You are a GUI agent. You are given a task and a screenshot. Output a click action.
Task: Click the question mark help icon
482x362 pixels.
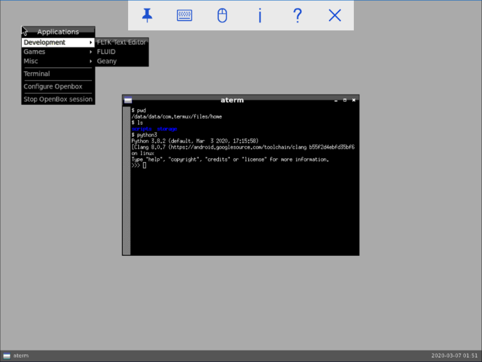click(x=297, y=15)
